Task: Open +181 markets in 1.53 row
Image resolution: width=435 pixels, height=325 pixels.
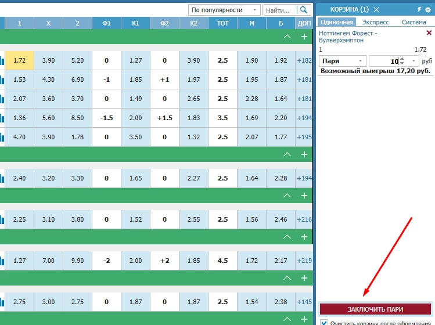Action: coord(304,80)
